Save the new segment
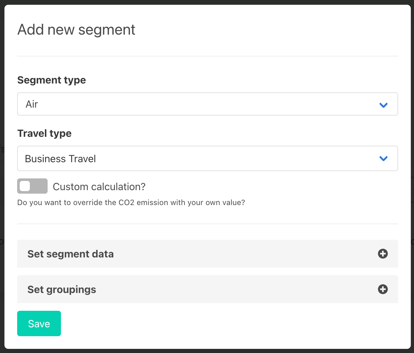The height and width of the screenshot is (353, 414). [39, 323]
